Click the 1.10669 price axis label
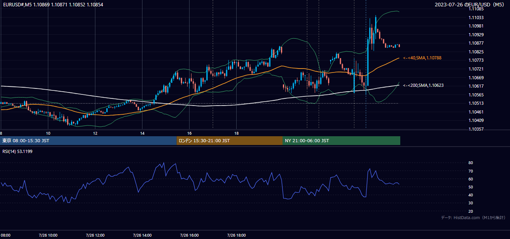The width and height of the screenshot is (510, 239). tap(476, 78)
